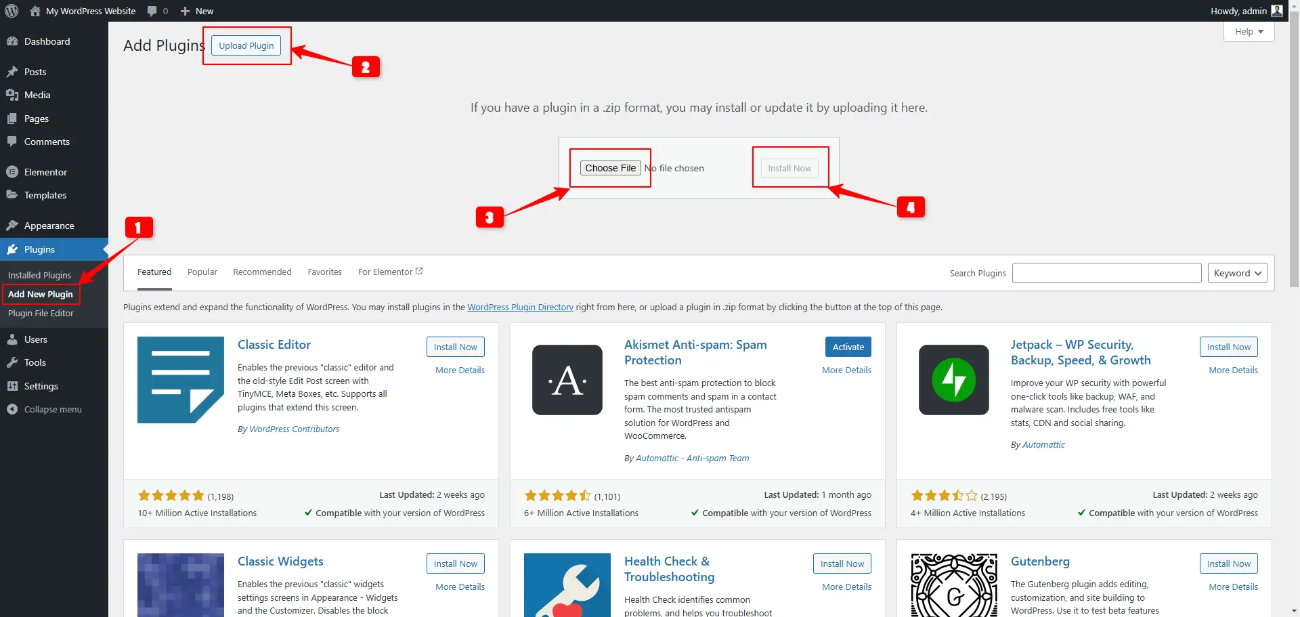Viewport: 1300px width, 617px height.
Task: Click the Howdy, admin account text
Action: point(1238,11)
